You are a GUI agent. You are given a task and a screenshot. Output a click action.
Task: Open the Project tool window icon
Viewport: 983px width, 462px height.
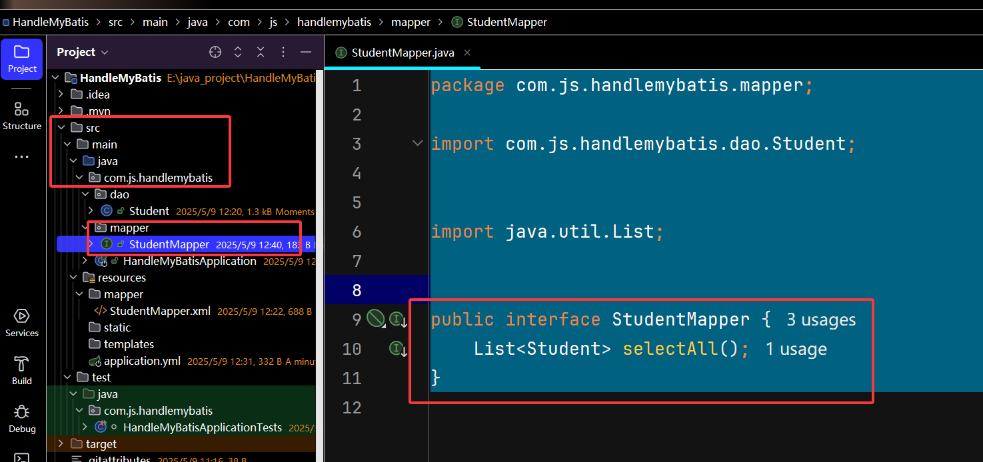[x=22, y=59]
